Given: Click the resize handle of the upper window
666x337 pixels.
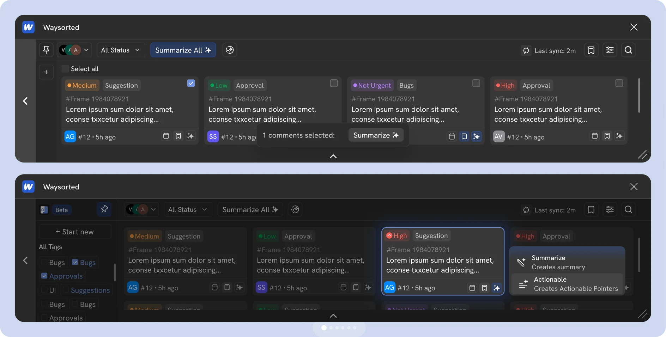Looking at the screenshot, I should pyautogui.click(x=642, y=154).
